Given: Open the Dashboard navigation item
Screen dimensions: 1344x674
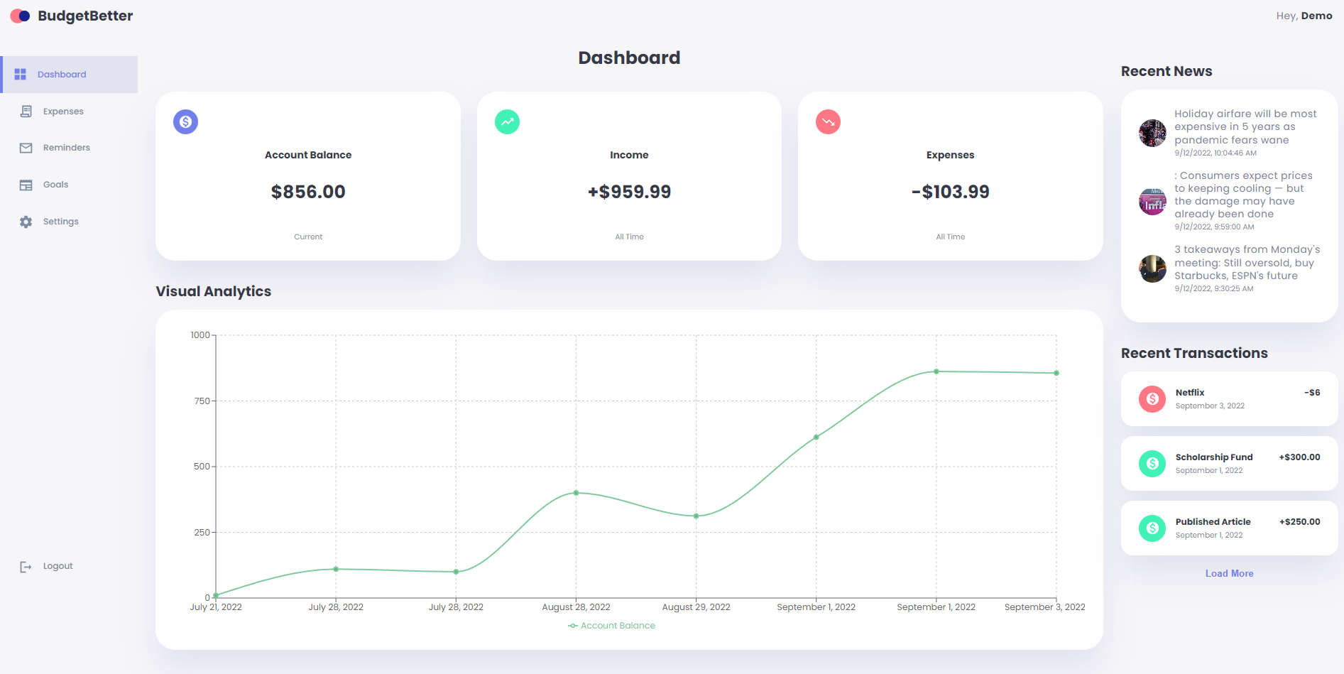Looking at the screenshot, I should coord(62,74).
